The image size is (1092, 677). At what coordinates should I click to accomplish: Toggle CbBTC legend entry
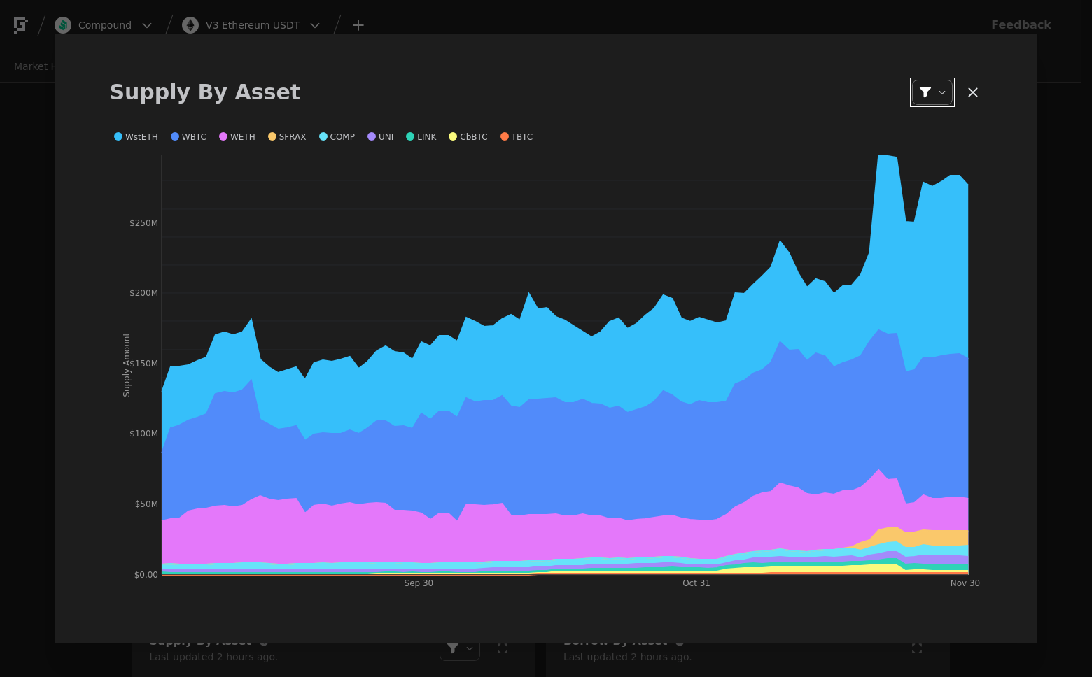tap(468, 137)
